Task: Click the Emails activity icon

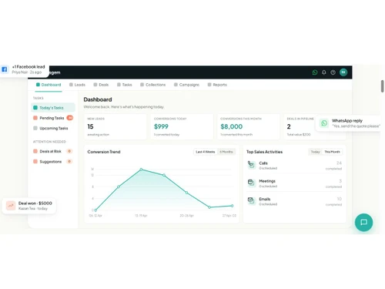Action: (x=252, y=200)
